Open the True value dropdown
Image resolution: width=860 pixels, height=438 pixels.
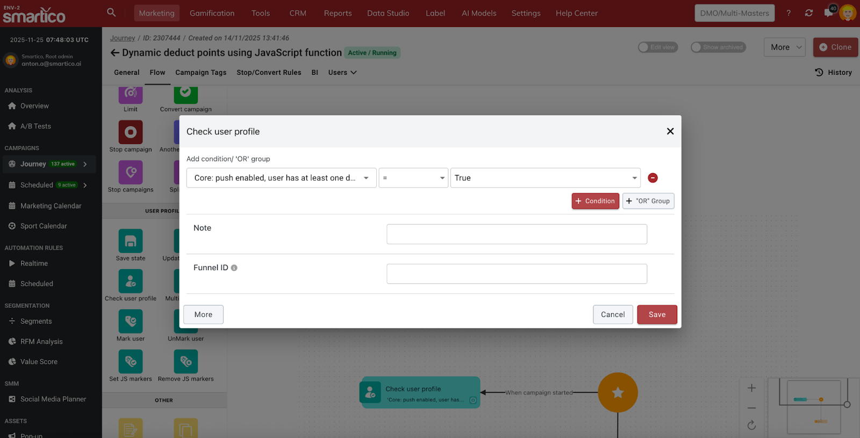pos(545,178)
